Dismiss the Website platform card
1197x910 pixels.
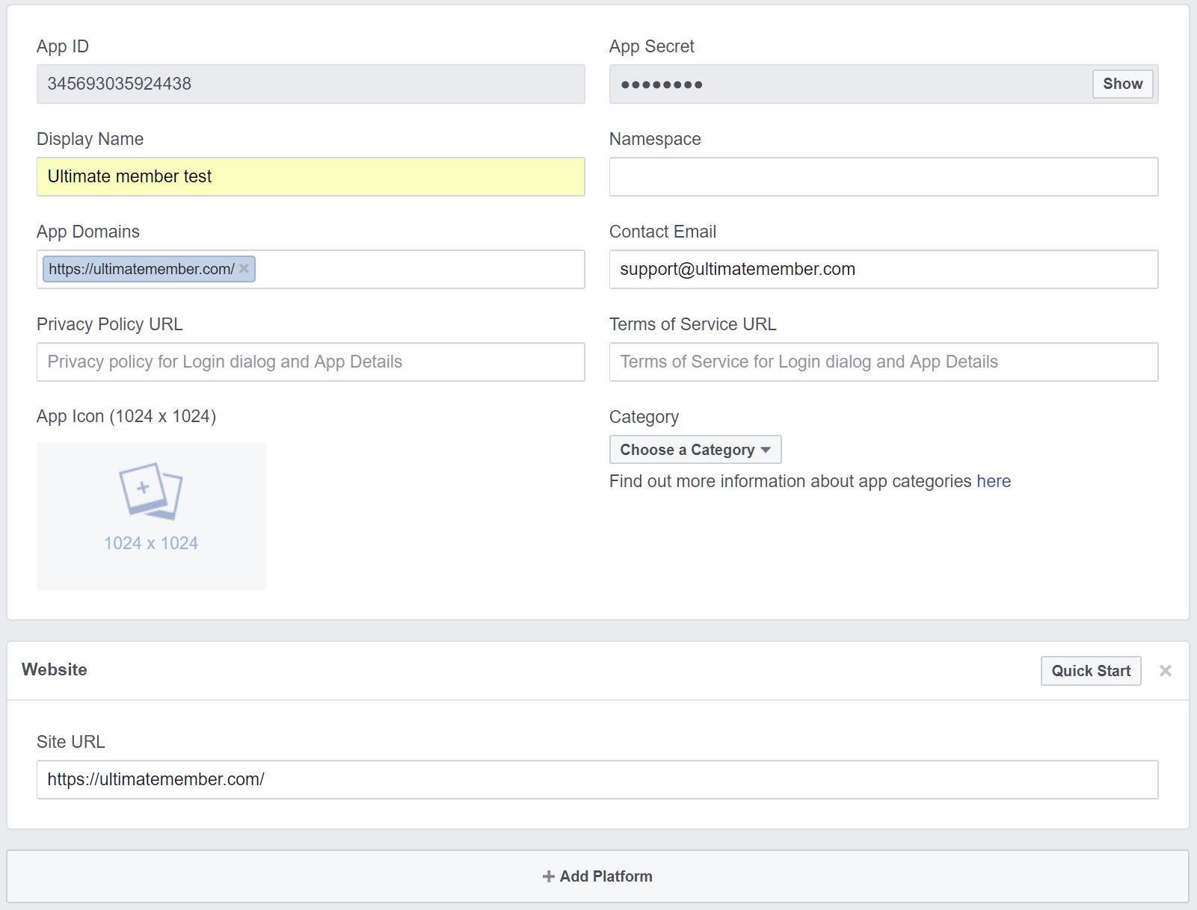pyautogui.click(x=1166, y=670)
